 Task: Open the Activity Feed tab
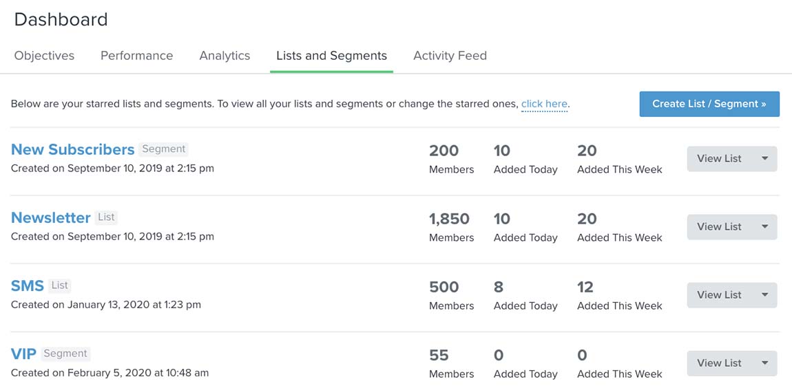point(450,56)
